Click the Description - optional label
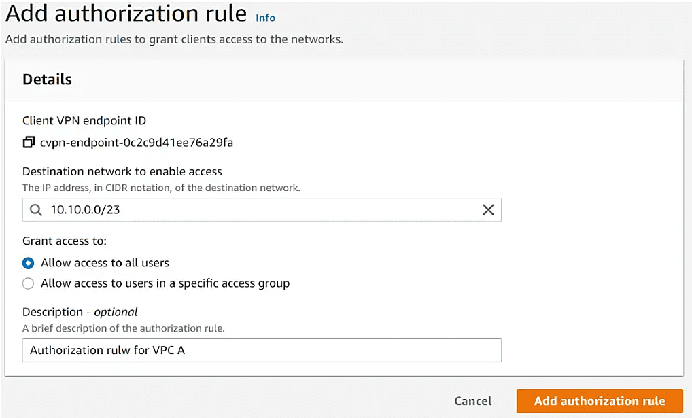The height and width of the screenshot is (418, 692). pos(80,312)
